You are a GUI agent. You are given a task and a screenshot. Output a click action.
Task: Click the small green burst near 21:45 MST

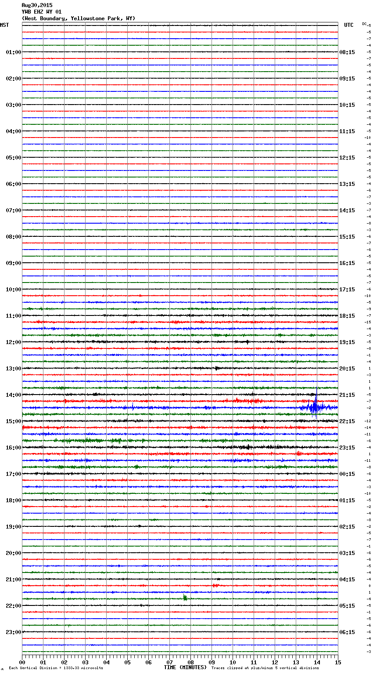point(185,598)
